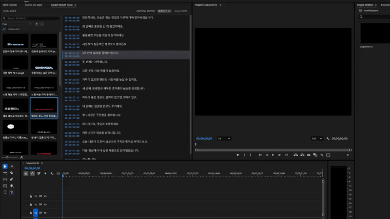Image resolution: width=390 pixels, height=219 pixels.
Task: Open timeline display settings wrench
Action: click(x=52, y=173)
